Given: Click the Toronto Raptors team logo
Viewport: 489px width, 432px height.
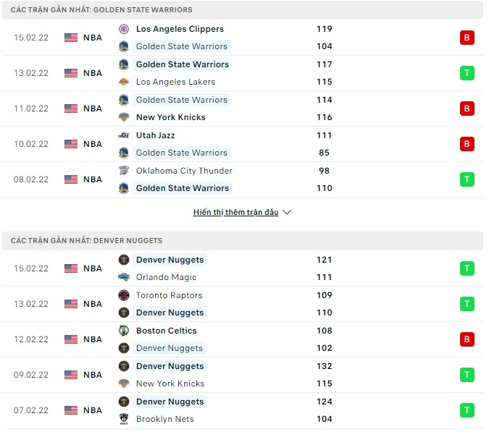Looking at the screenshot, I should tap(123, 295).
